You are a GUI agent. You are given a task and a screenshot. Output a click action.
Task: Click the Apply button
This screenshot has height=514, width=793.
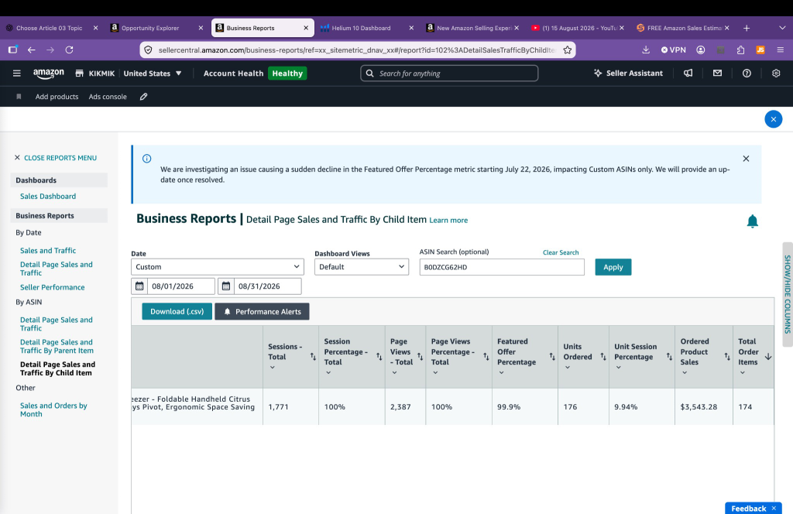click(613, 267)
